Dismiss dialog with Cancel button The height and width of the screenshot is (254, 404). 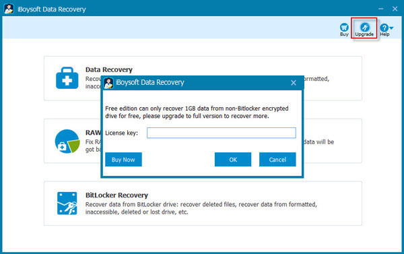[x=277, y=160]
